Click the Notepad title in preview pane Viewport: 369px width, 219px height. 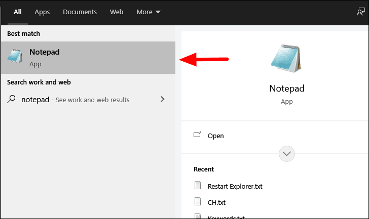287,89
